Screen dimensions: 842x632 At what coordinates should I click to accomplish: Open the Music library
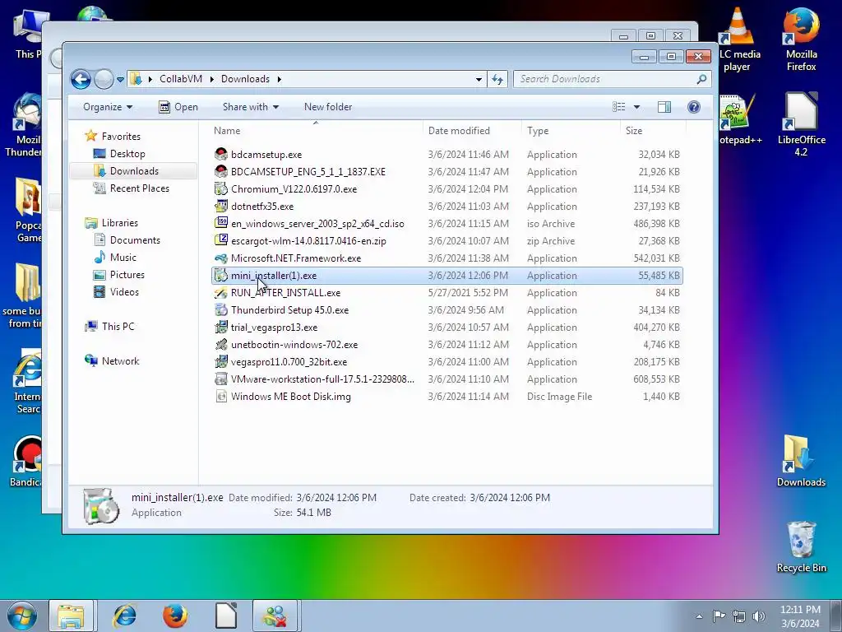[123, 257]
